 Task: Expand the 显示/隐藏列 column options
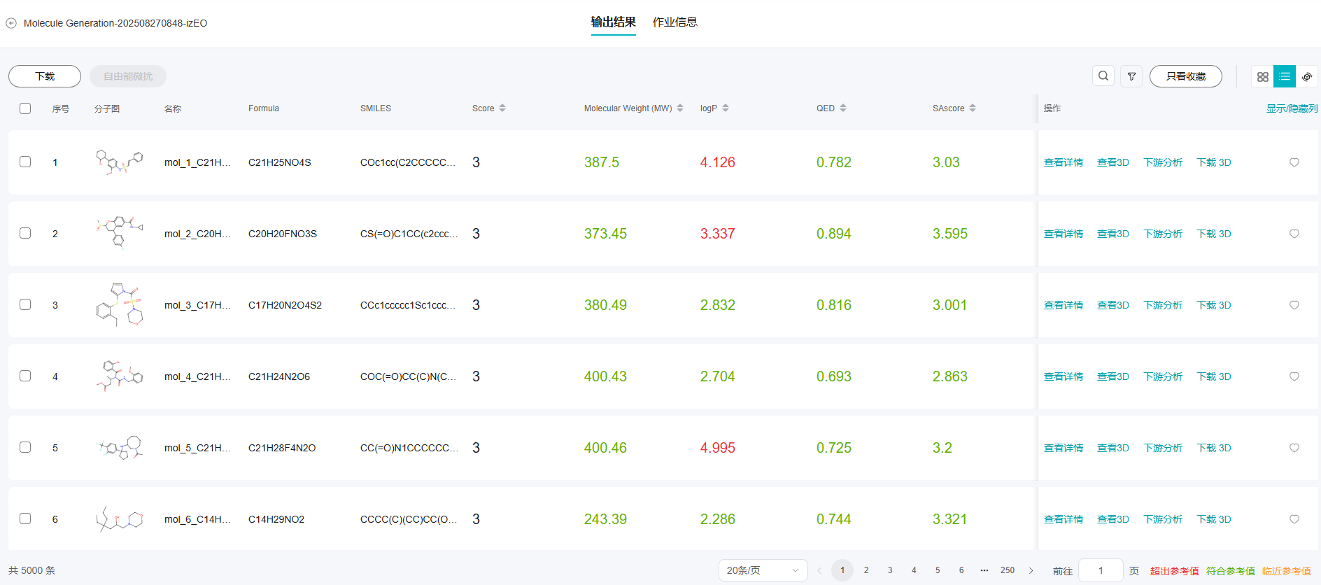(x=1292, y=108)
